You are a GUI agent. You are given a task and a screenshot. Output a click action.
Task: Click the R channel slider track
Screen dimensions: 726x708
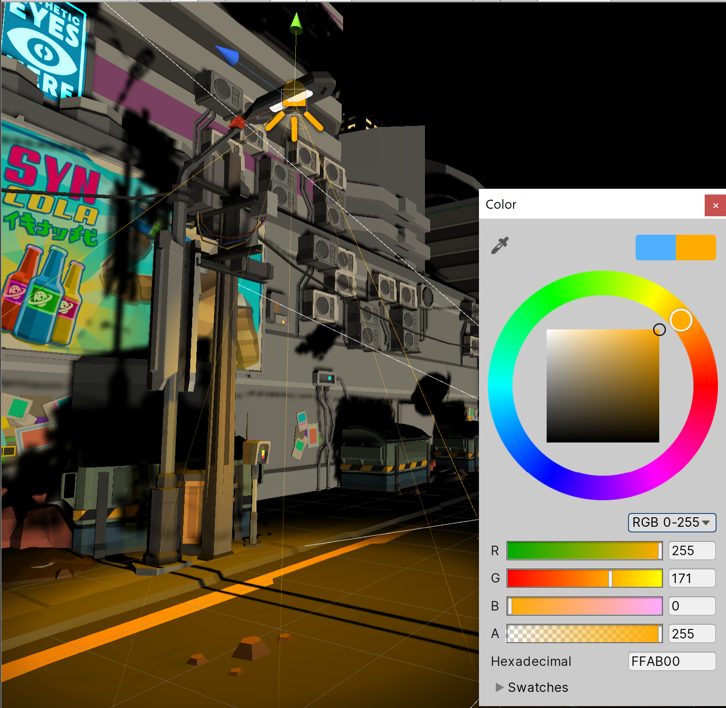tap(584, 551)
